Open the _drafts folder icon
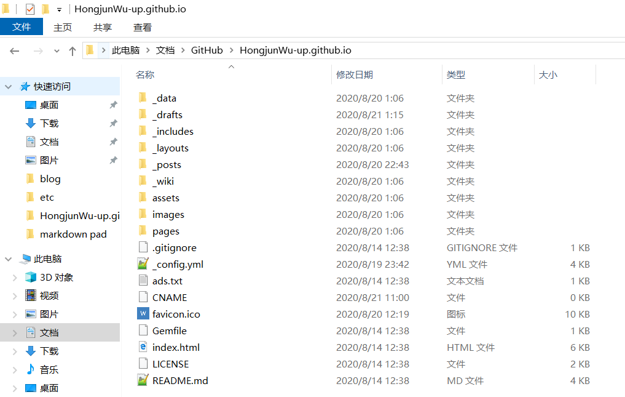Viewport: 625px width, 397px height. [143, 114]
